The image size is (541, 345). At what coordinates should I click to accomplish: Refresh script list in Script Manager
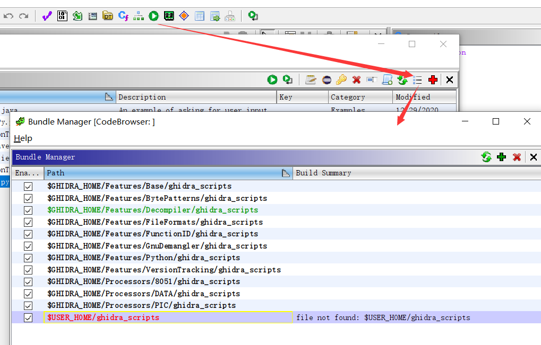point(402,80)
